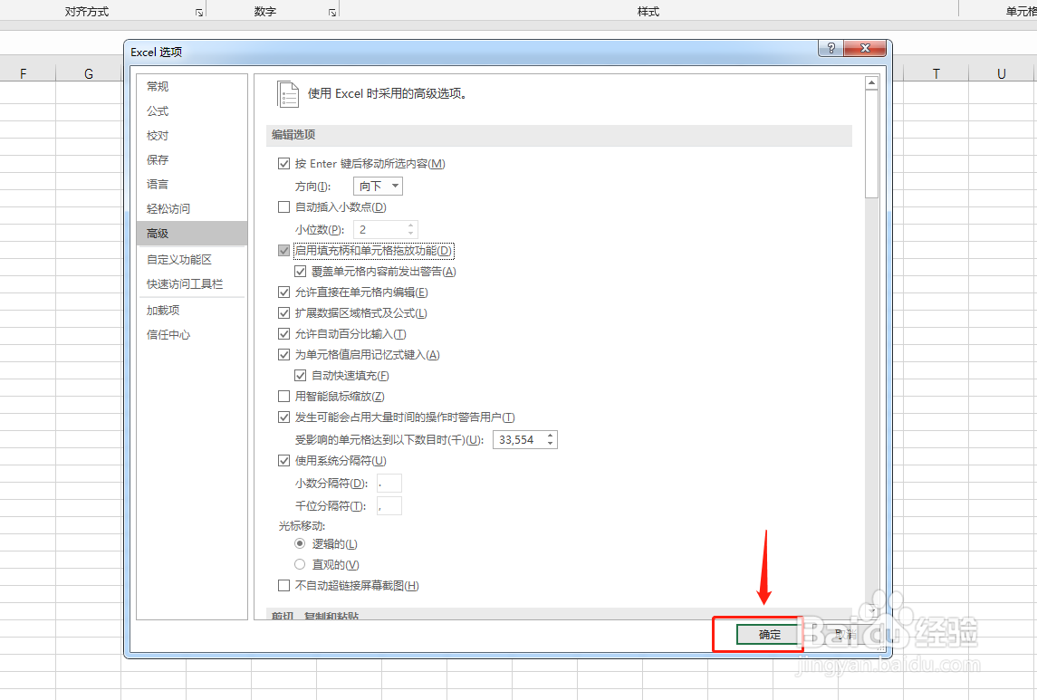The width and height of the screenshot is (1037, 700).
Task: Toggle 扩展数据区域格式及公式 checkbox
Action: 283,313
